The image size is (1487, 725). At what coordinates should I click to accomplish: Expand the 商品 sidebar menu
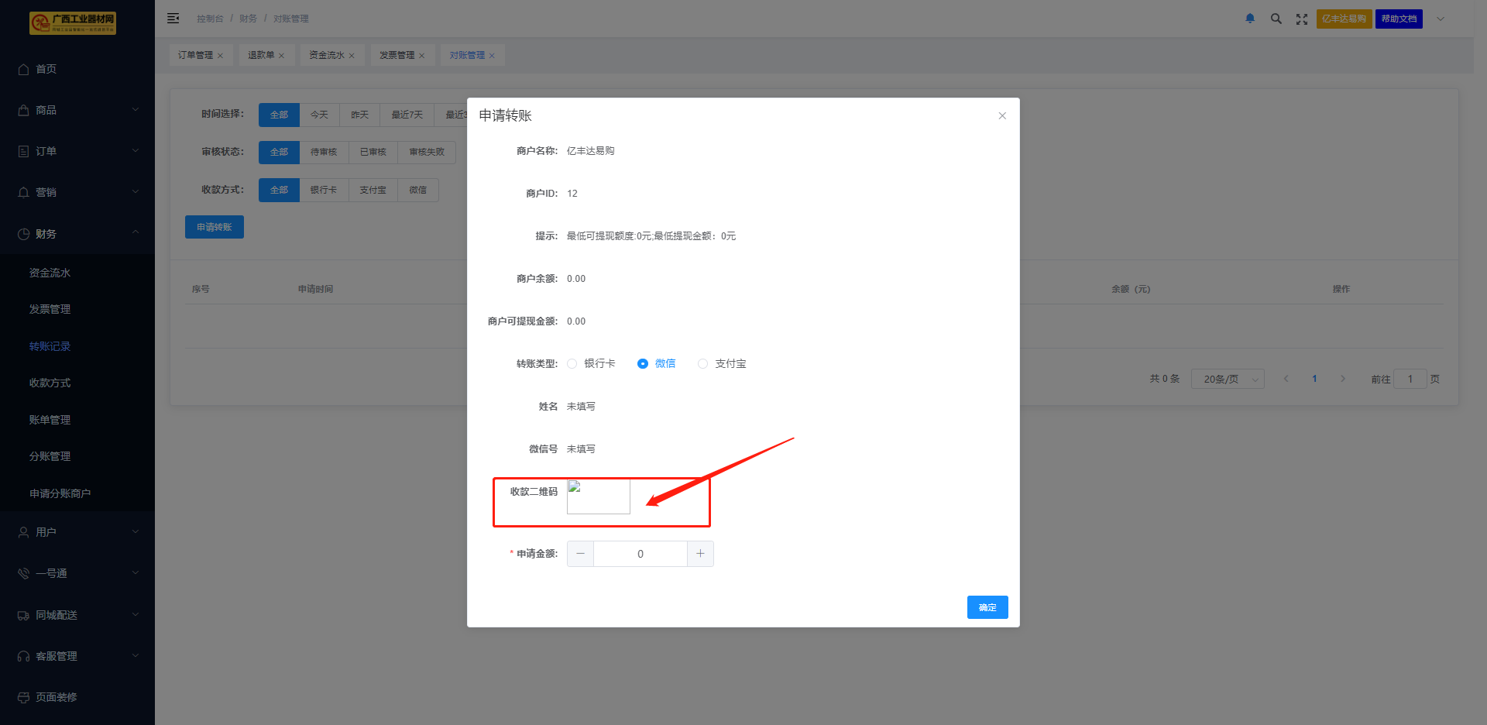point(77,110)
